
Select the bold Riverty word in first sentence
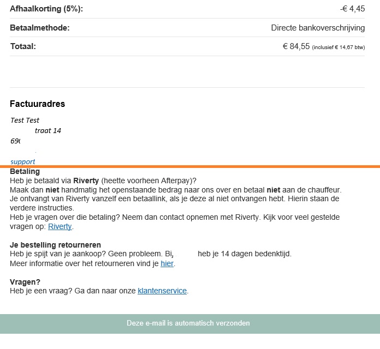pyautogui.click(x=86, y=181)
